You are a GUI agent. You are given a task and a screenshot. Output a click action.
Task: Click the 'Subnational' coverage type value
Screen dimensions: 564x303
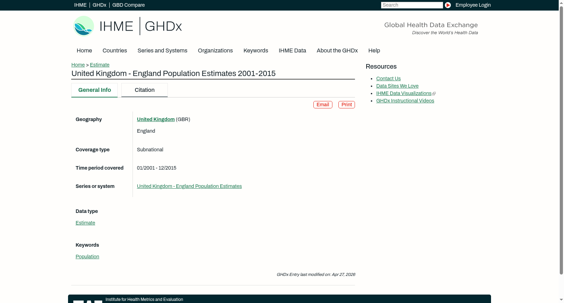click(x=150, y=150)
